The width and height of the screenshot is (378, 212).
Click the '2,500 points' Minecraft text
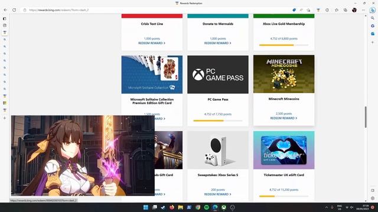tap(283, 114)
